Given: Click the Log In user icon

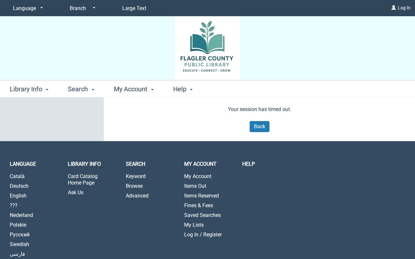Looking at the screenshot, I should click(394, 7).
